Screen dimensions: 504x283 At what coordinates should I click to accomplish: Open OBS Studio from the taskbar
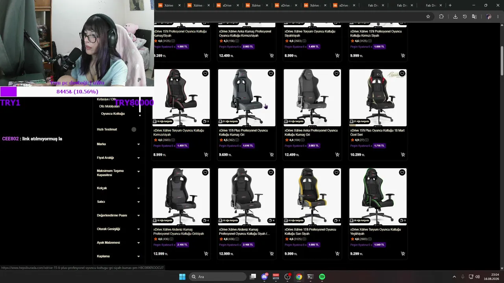287,277
